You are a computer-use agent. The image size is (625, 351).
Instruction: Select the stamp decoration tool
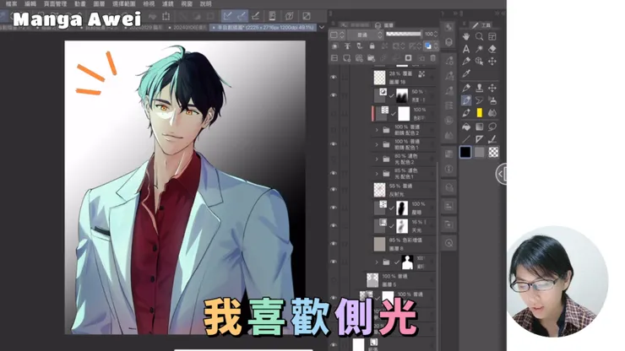[x=479, y=88]
